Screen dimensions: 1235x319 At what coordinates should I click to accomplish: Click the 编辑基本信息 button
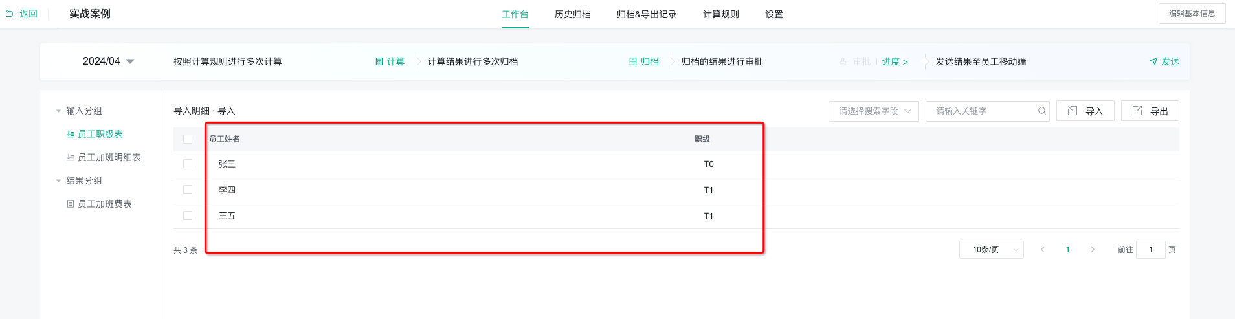point(1192,14)
